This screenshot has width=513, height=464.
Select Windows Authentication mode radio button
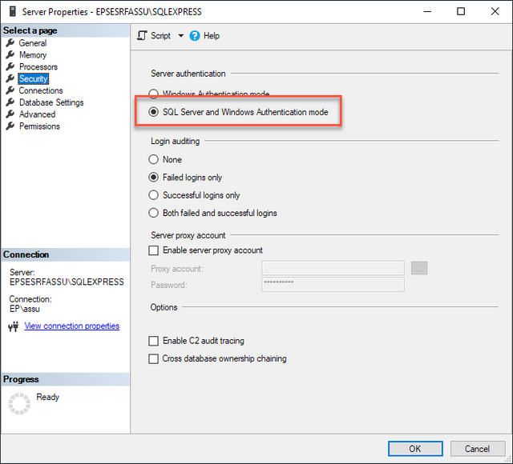pos(153,94)
